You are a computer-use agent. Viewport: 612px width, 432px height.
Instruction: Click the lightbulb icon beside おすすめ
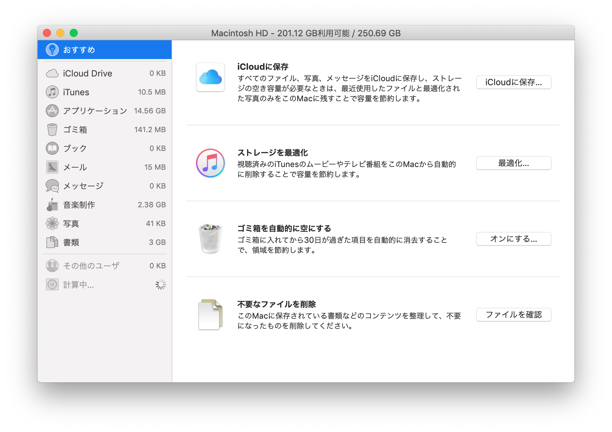coord(52,50)
